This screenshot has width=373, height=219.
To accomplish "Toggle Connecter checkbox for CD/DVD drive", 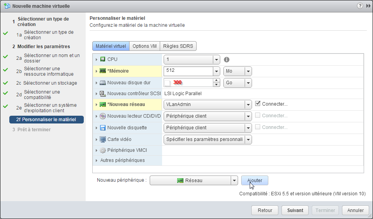I will click(x=257, y=115).
